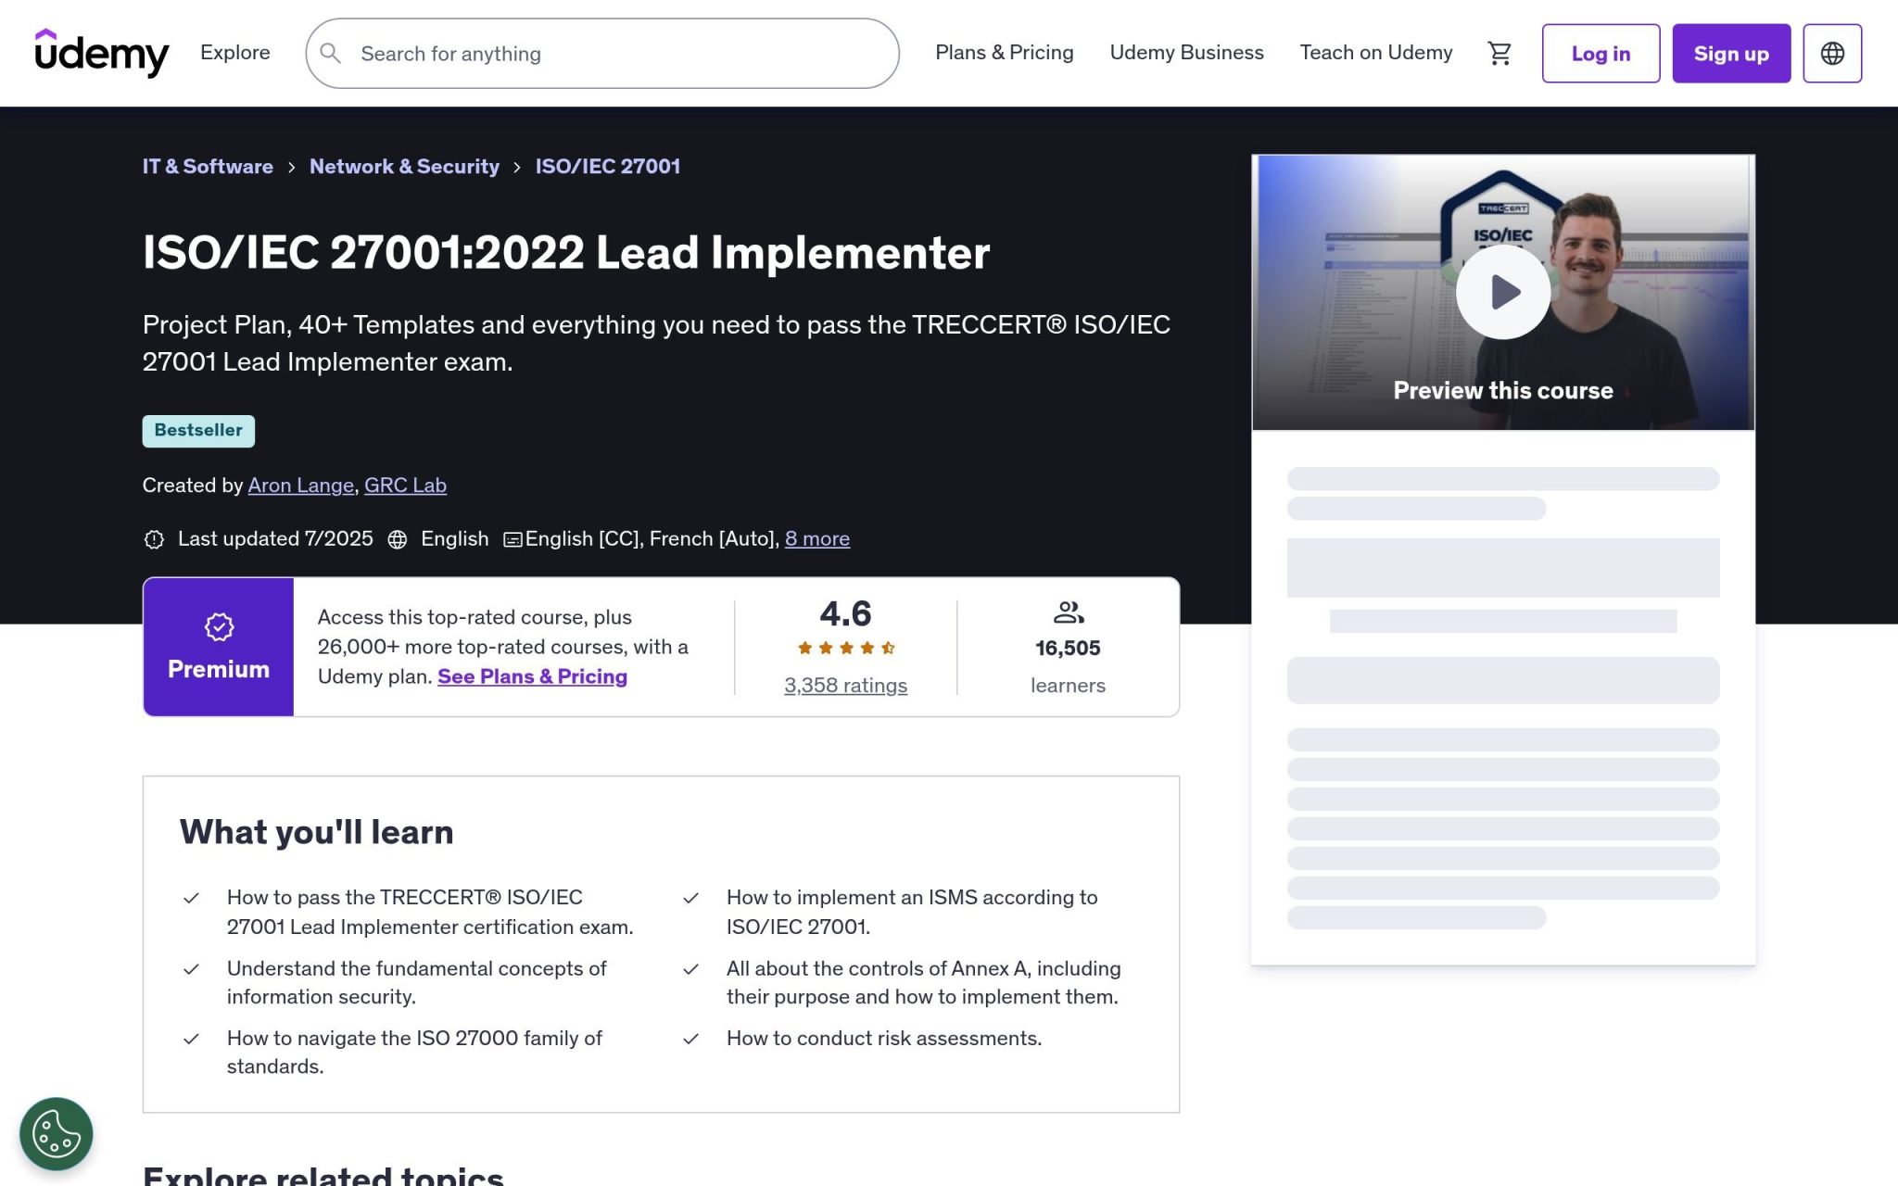Open the Udemy logo homepage link
Image resolution: width=1898 pixels, height=1186 pixels.
102,53
